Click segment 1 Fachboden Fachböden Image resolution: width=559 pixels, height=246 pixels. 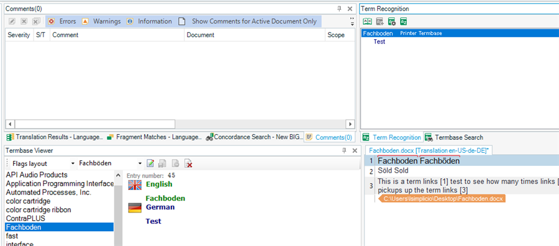[419, 161]
